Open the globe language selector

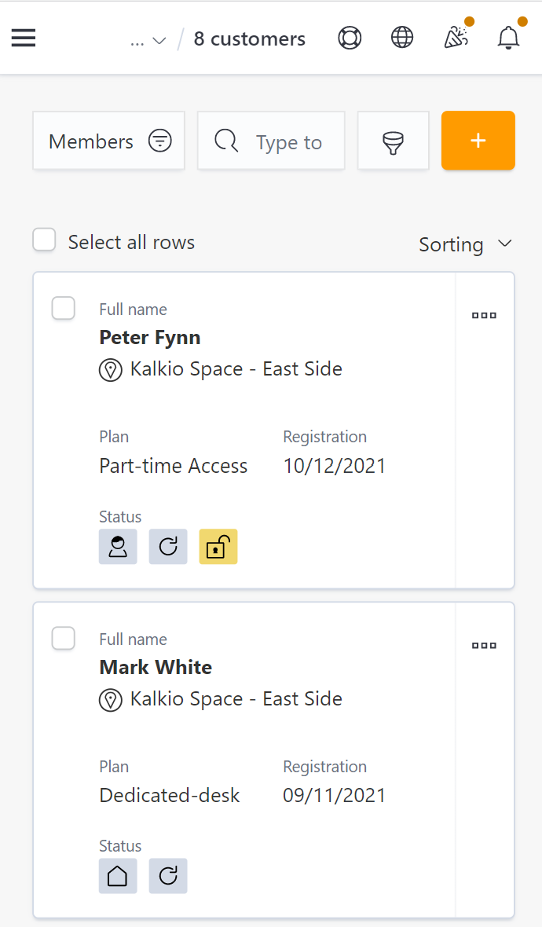[402, 38]
